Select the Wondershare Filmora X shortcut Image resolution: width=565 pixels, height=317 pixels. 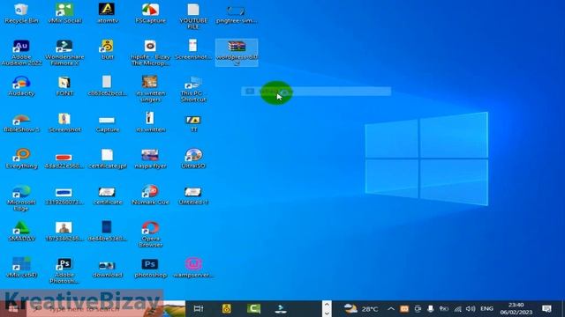(64, 53)
